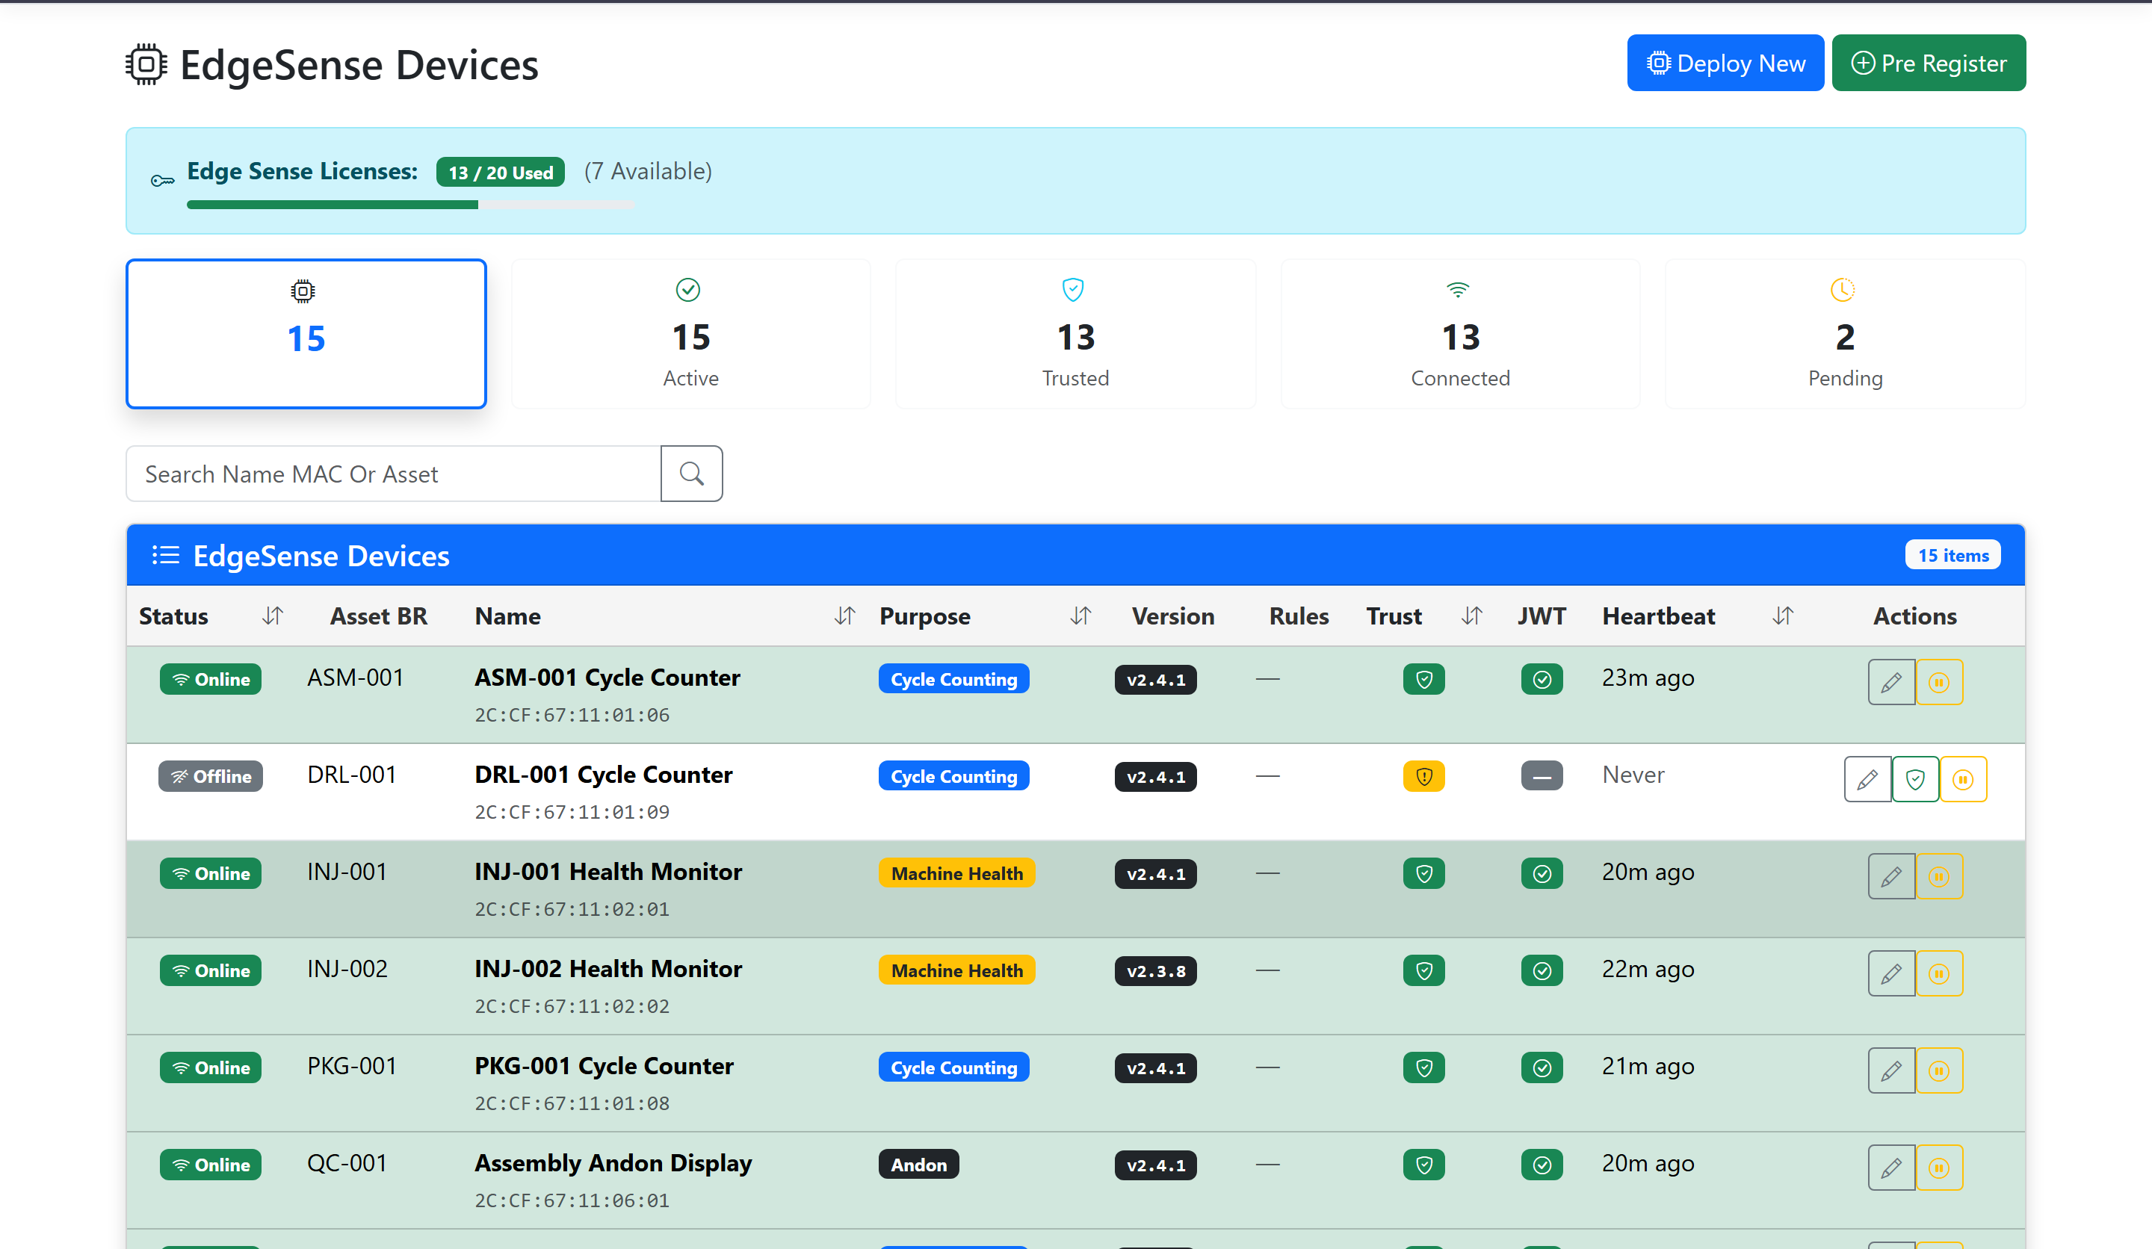Open the DRL-001 Cycle Counter device name
The image size is (2152, 1249).
[x=603, y=775]
